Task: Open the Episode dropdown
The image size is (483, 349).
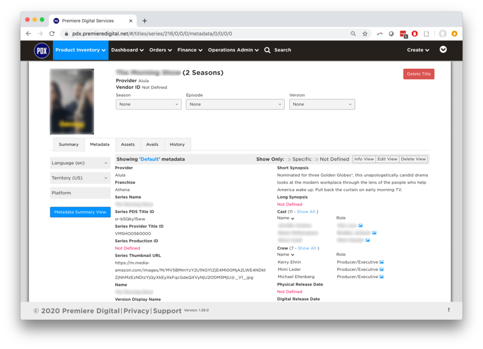Action: (235, 104)
